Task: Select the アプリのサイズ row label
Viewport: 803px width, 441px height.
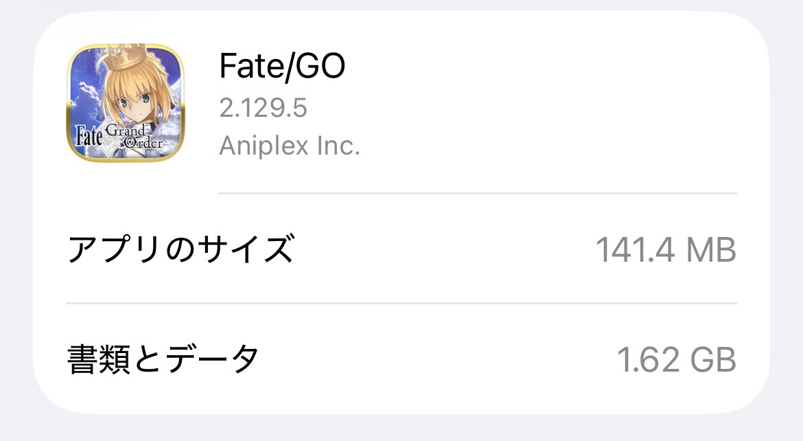Action: (181, 249)
